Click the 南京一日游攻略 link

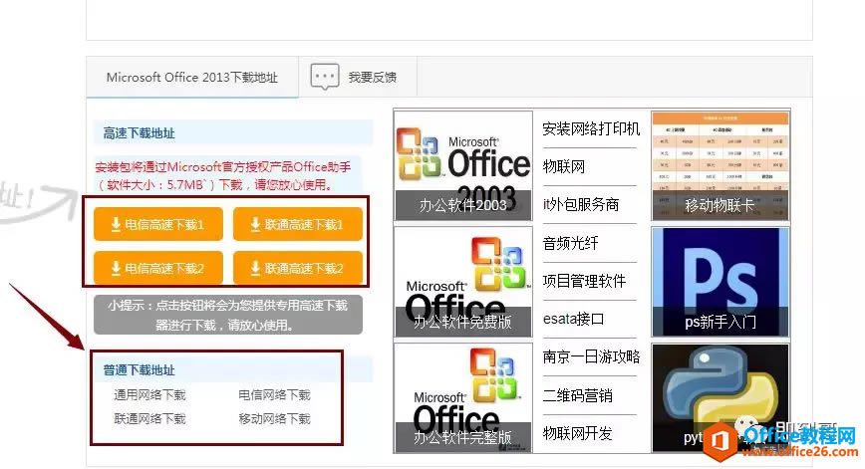click(591, 357)
